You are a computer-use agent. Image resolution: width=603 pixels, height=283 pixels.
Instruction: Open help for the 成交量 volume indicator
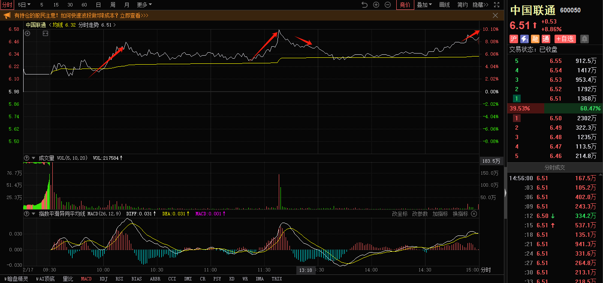coord(27,158)
